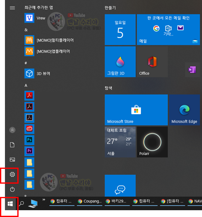Expand the Start menu hamburger navigation
This screenshot has width=202, height=217.
[x=12, y=8]
